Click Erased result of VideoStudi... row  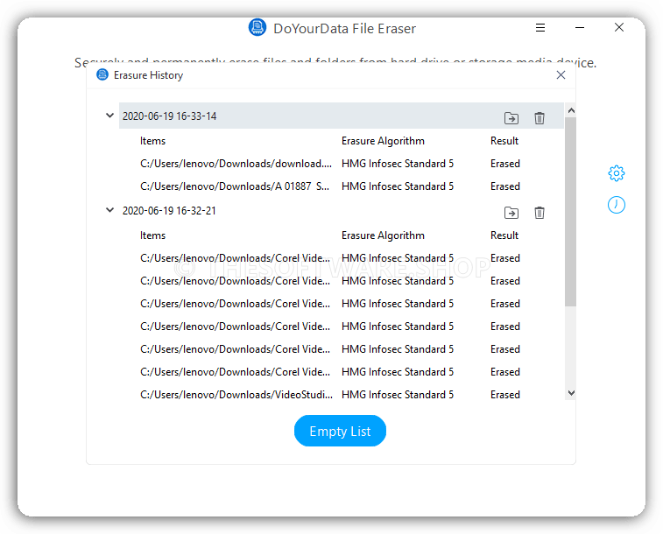504,395
